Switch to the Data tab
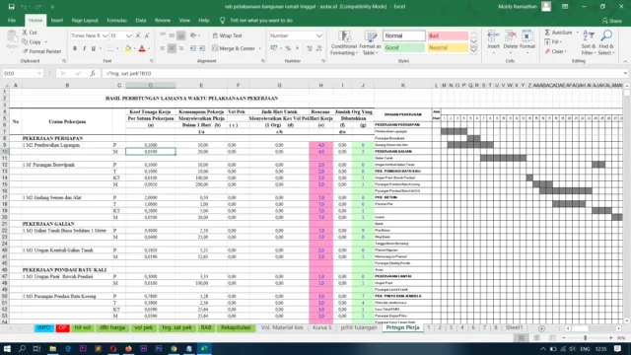The image size is (631, 355). (x=141, y=20)
